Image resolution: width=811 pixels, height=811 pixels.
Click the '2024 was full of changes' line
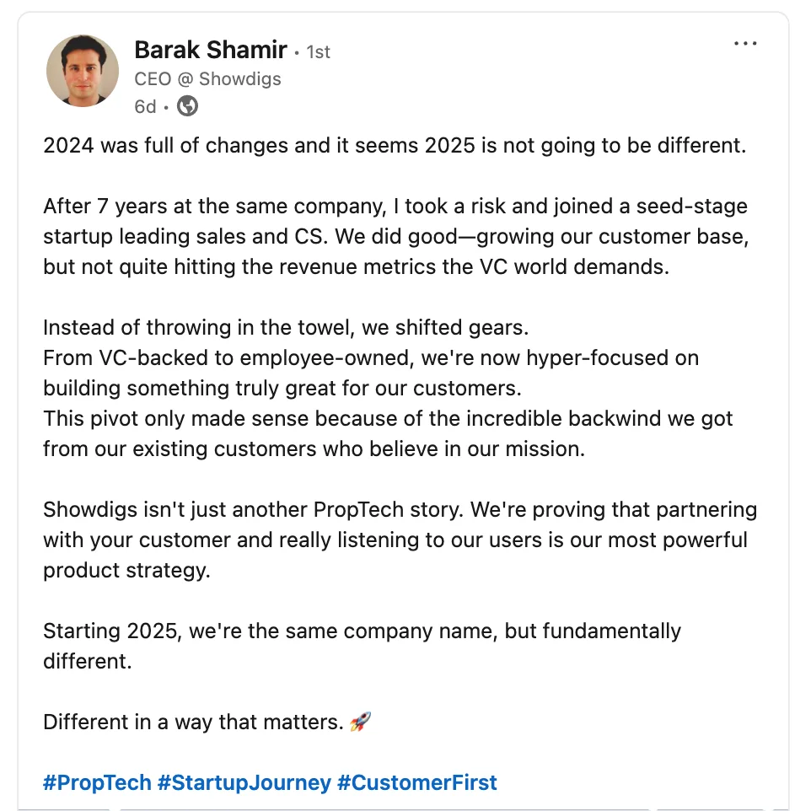(395, 145)
